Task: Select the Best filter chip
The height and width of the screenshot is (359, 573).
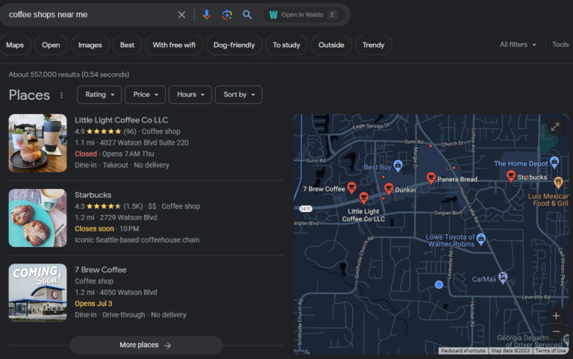Action: point(127,45)
